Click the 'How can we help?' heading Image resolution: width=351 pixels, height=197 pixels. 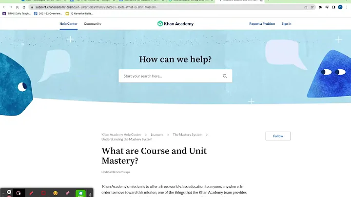[175, 59]
